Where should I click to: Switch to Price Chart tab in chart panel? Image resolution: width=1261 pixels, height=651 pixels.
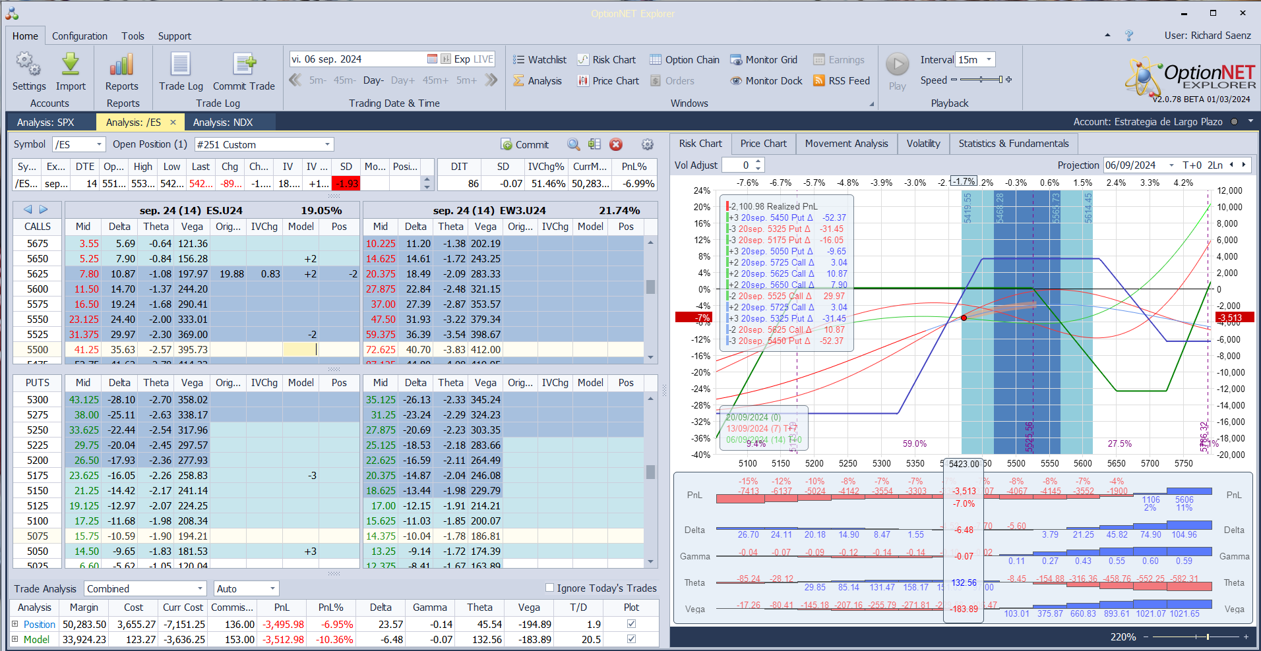click(x=763, y=144)
